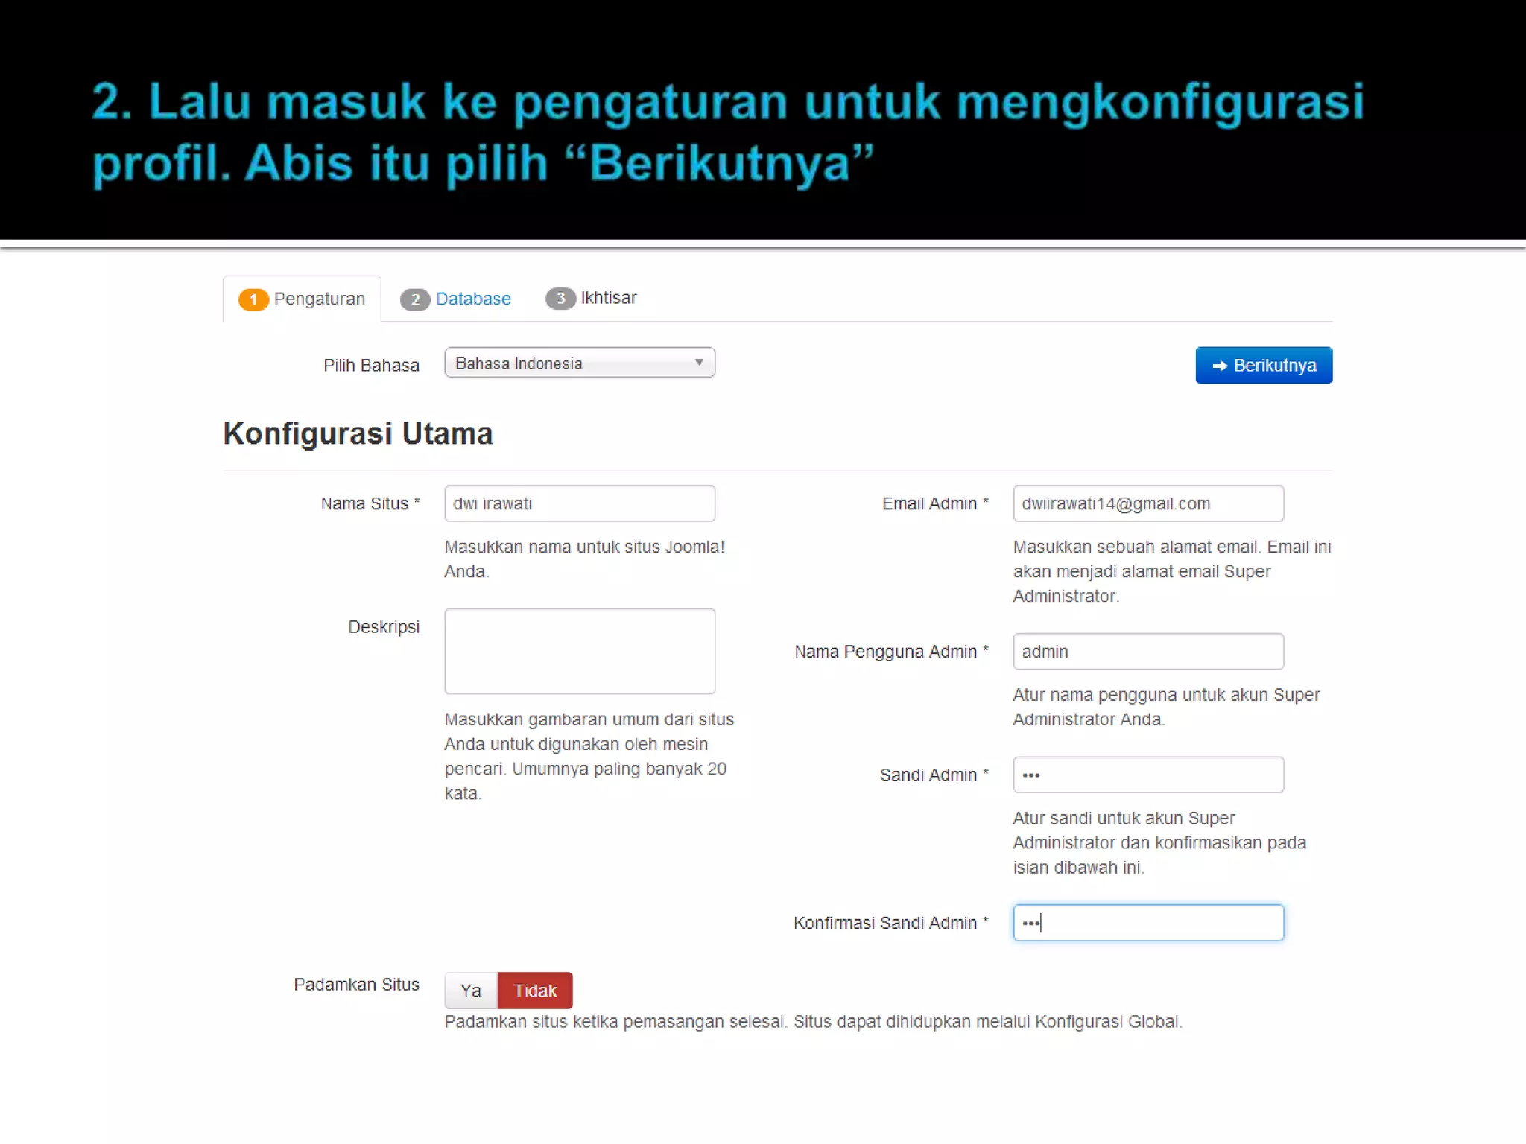The image size is (1526, 1144).
Task: Click the Nama Situs input field
Action: pyautogui.click(x=579, y=503)
